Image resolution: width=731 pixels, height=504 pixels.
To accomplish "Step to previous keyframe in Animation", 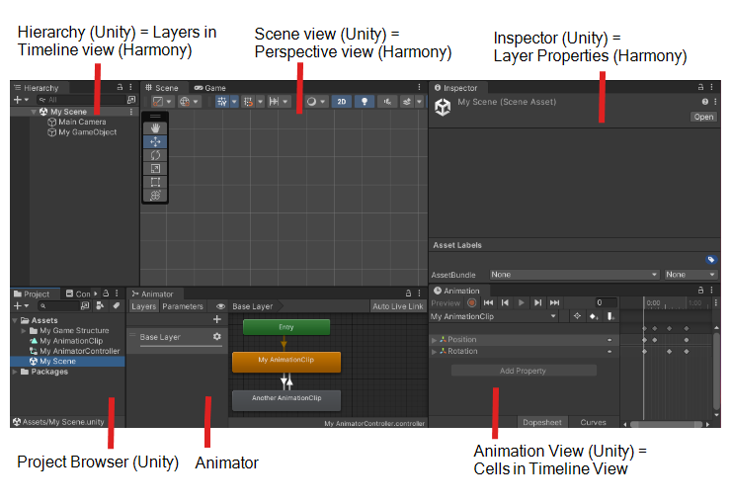I will (x=505, y=302).
